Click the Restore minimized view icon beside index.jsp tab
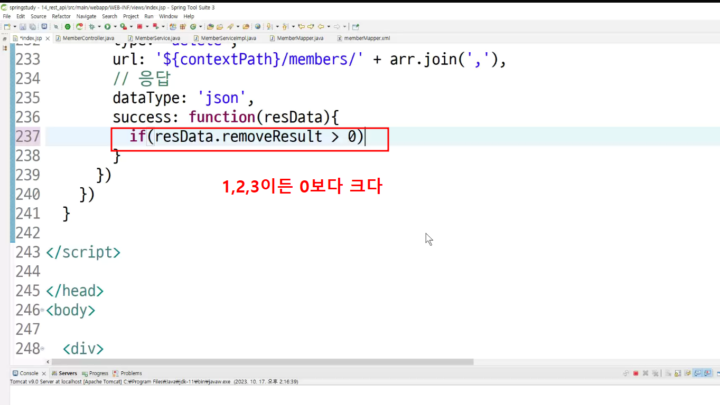The image size is (720, 405). (x=5, y=38)
